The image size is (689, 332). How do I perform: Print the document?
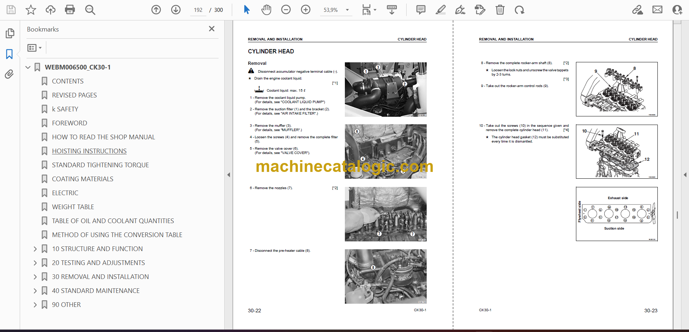click(x=70, y=10)
